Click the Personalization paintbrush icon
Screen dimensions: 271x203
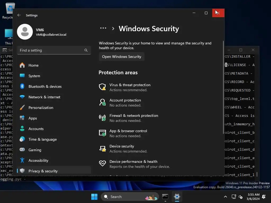coord(22,107)
